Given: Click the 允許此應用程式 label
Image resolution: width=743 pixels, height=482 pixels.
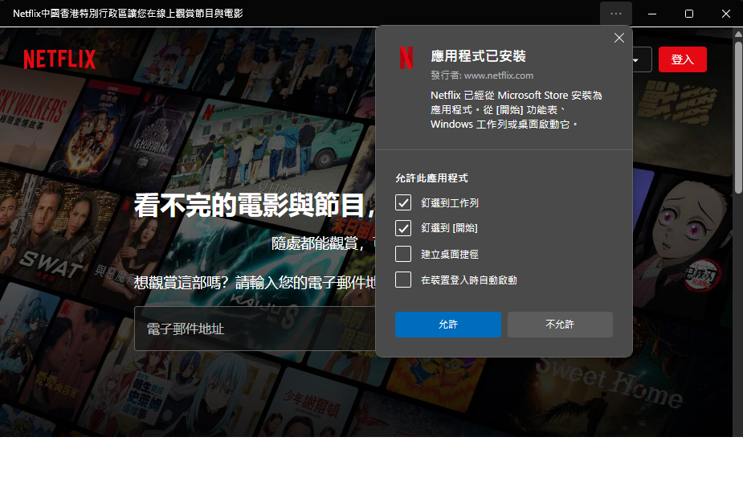Looking at the screenshot, I should click(x=431, y=178).
